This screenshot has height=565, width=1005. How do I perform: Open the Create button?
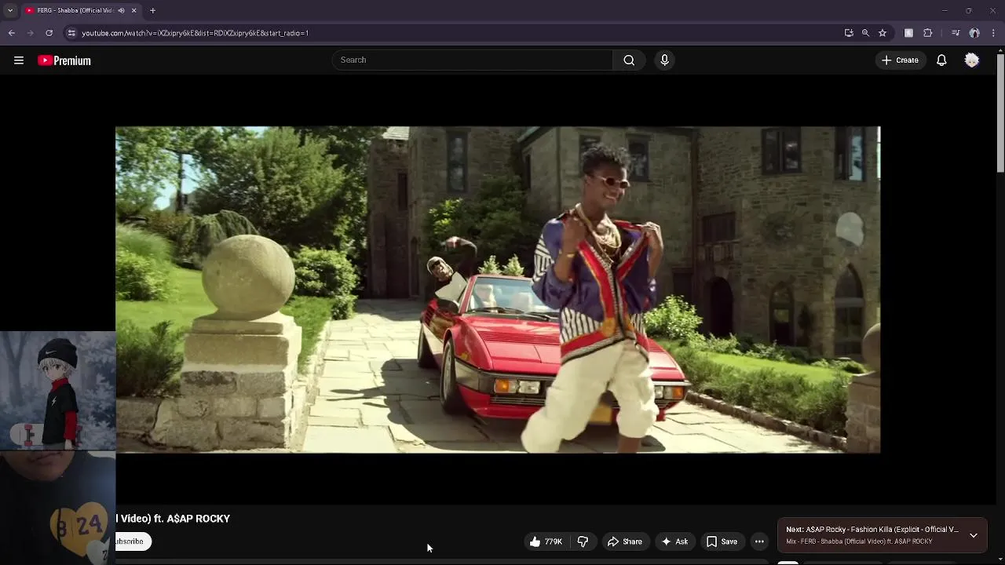[x=900, y=60]
